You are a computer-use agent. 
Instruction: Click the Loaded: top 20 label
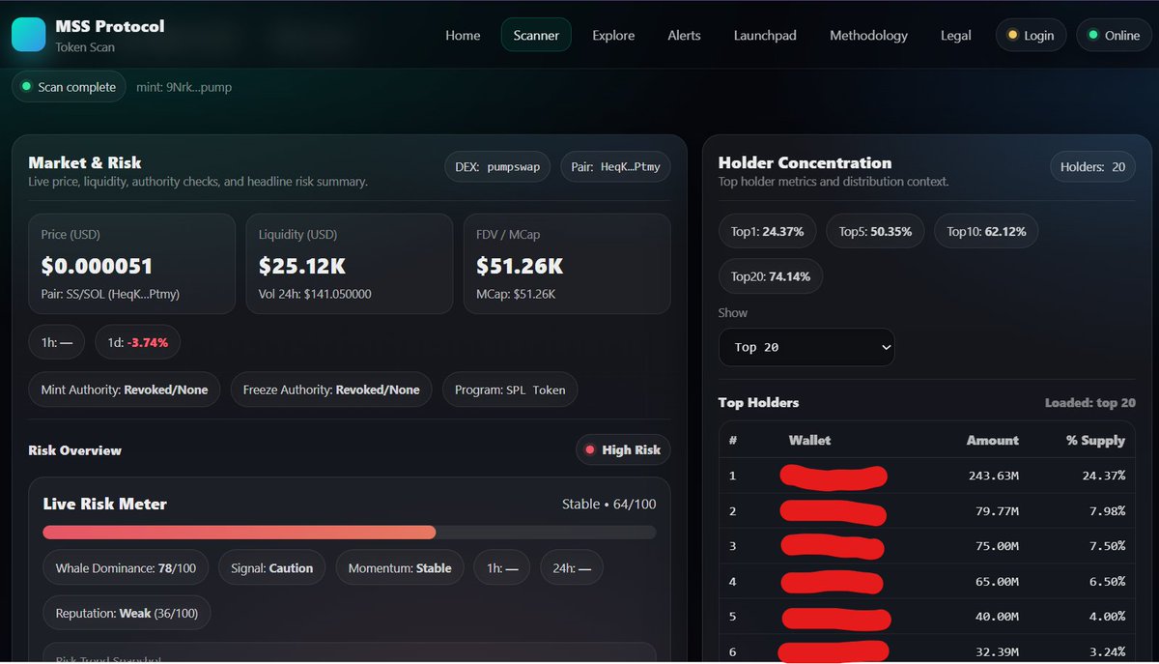click(x=1090, y=403)
